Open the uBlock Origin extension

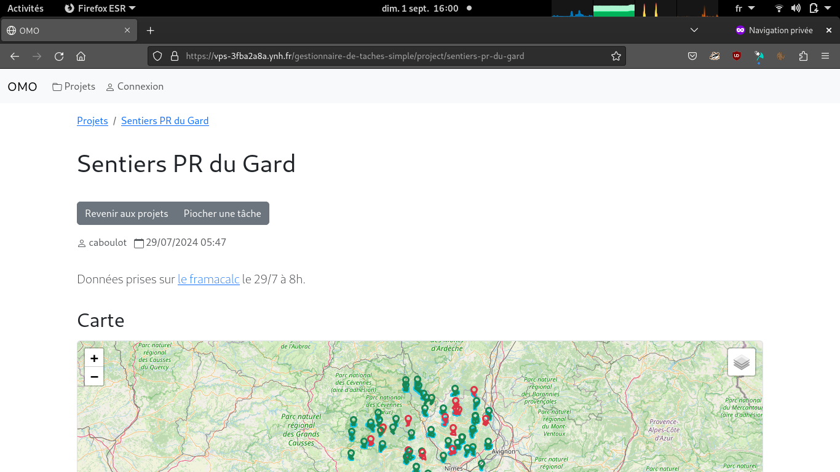point(737,57)
